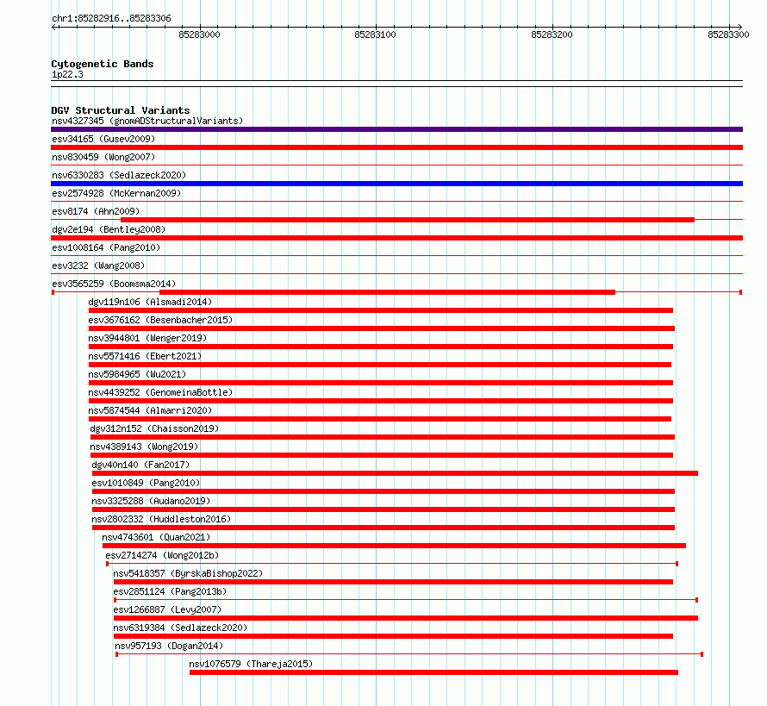This screenshot has width=767, height=706.
Task: Select dgv40n140 (Fan2017) label
Action: tap(140, 465)
